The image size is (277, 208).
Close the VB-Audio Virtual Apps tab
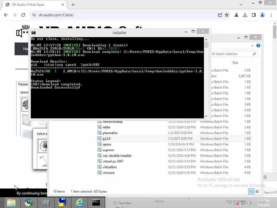tap(63, 5)
